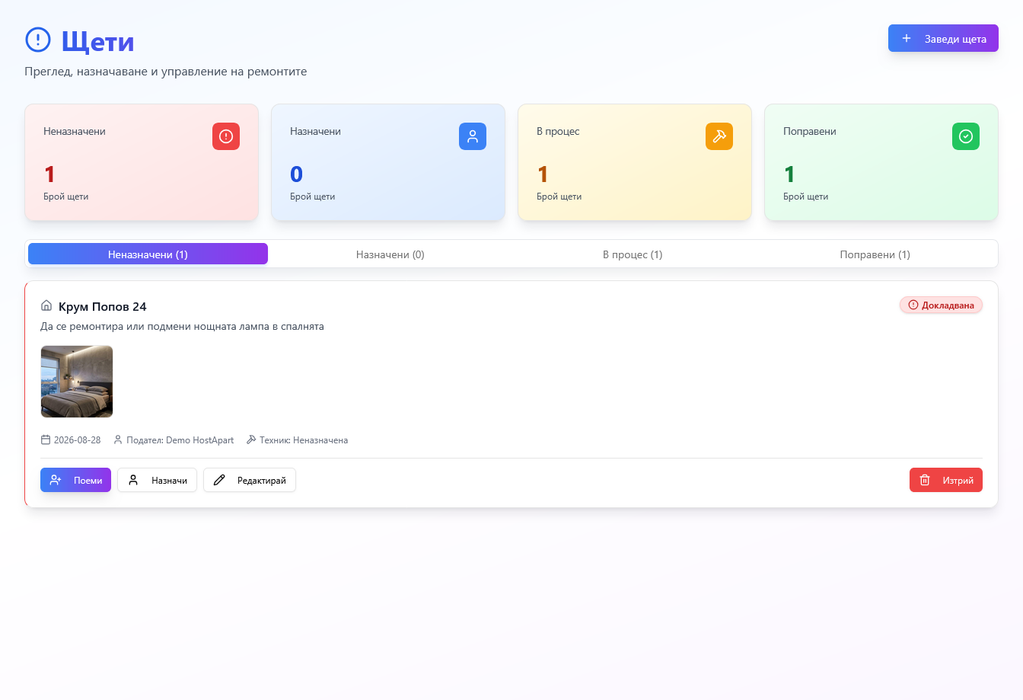Click the В процес label in the yellow summary card
The image size is (1023, 700).
558,132
